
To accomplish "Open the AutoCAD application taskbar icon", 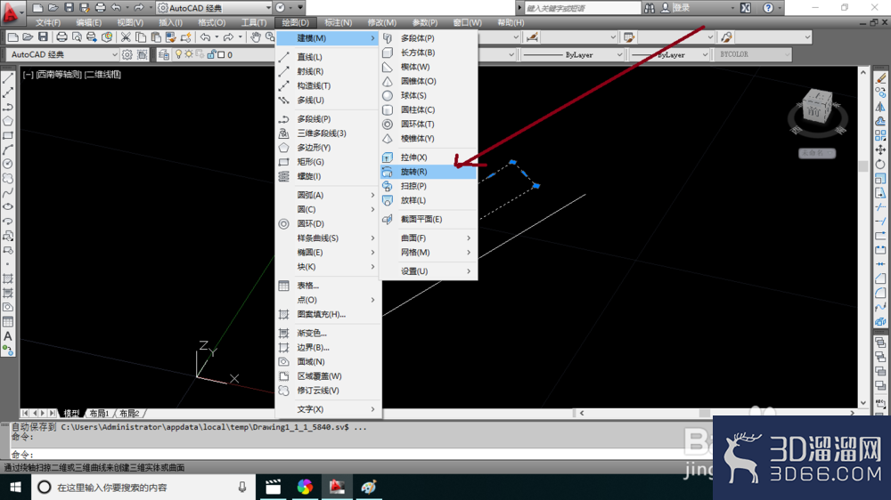I will pos(337,487).
